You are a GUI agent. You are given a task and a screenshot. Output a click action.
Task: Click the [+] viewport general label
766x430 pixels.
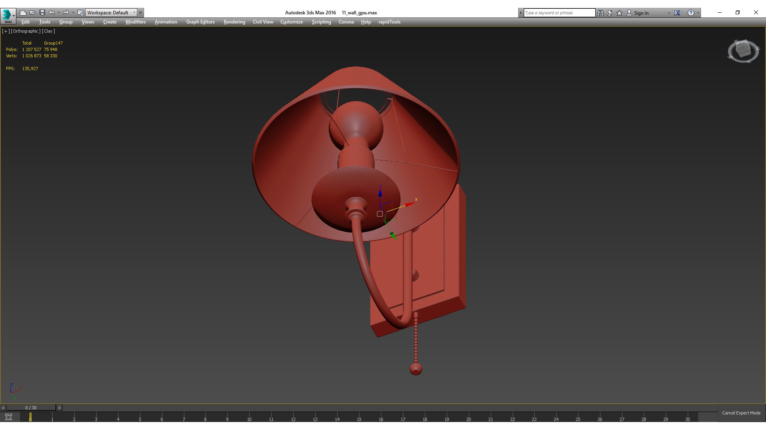coord(6,31)
